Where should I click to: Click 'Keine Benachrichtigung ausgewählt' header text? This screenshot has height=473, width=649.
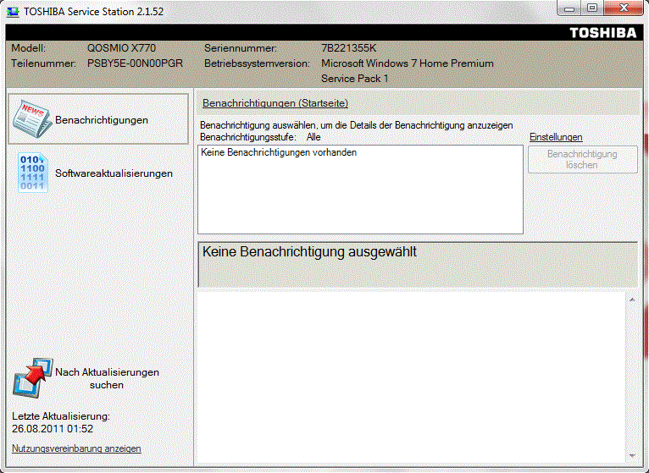[309, 252]
